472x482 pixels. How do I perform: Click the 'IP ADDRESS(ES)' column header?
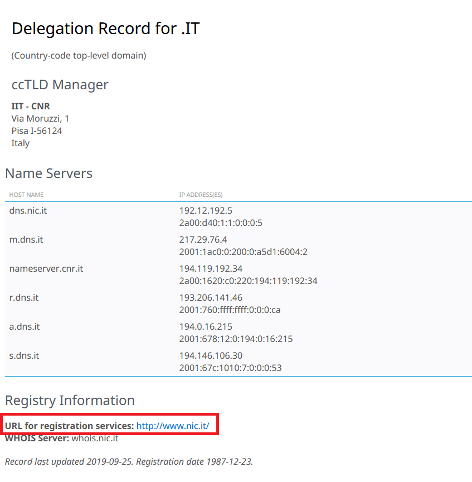(201, 195)
